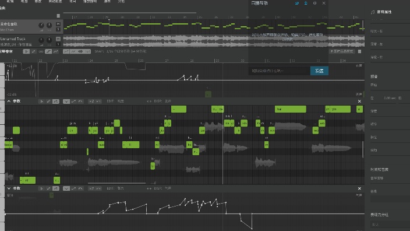
Task: Solo the Unnamed Track with S
Action: pos(58,44)
